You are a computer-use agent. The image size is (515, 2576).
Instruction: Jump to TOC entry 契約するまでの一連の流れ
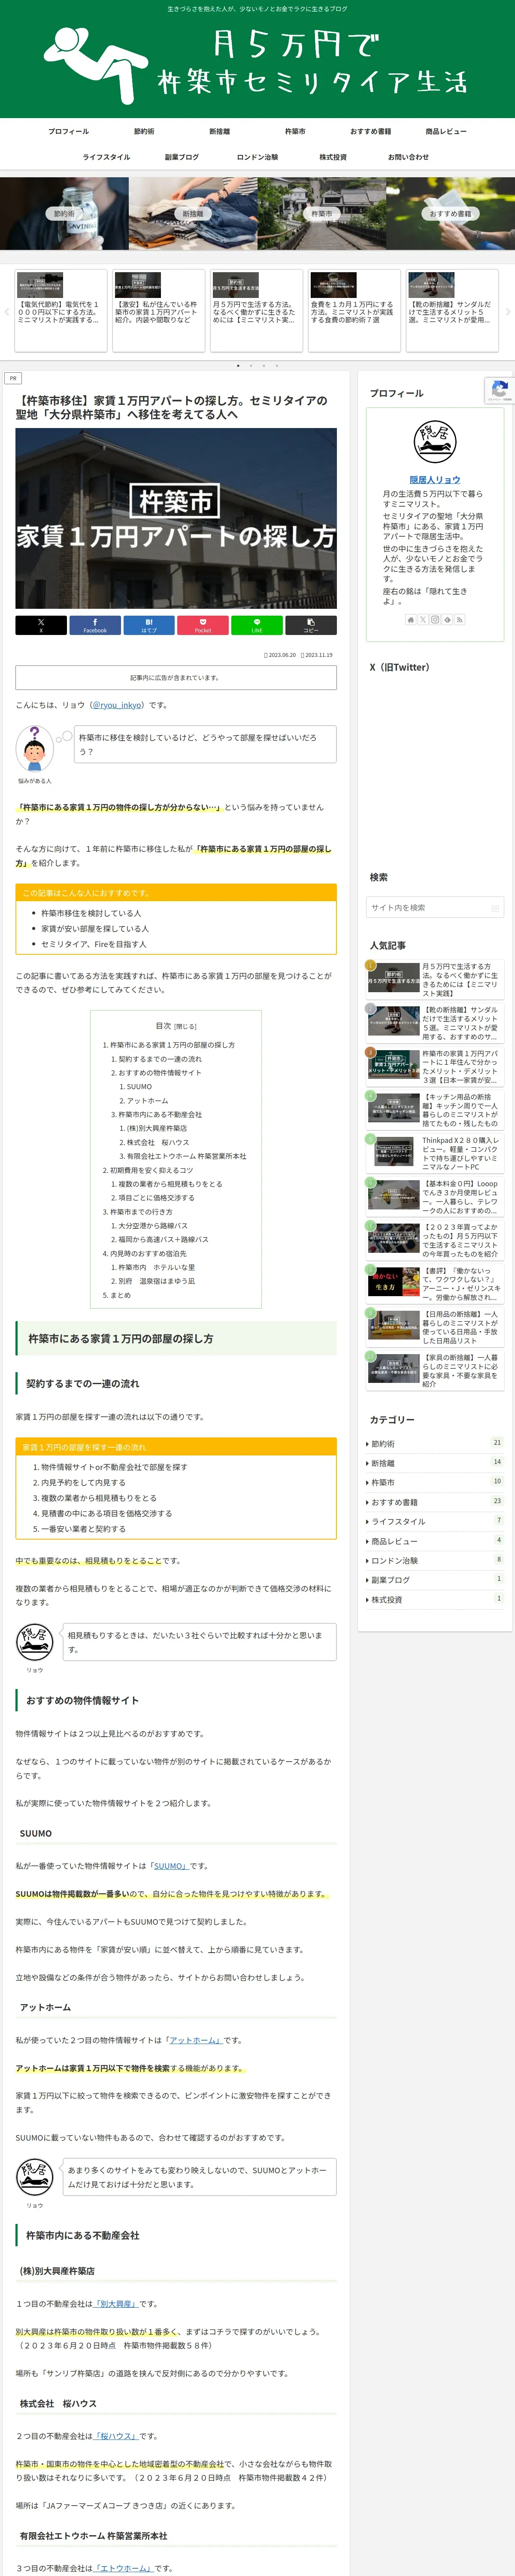(x=160, y=1059)
